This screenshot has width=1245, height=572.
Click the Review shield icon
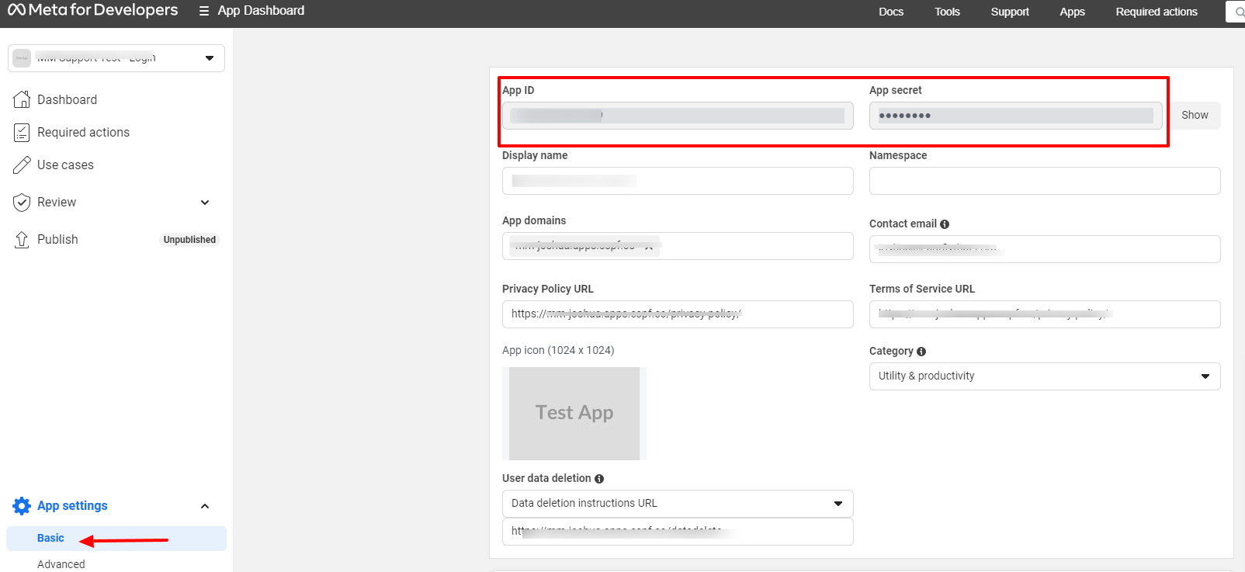tap(22, 202)
